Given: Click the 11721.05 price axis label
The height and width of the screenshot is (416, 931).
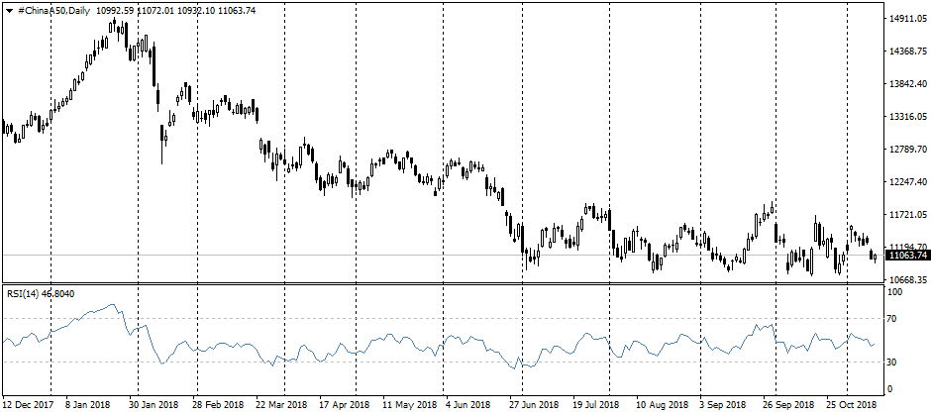Looking at the screenshot, I should coord(904,214).
